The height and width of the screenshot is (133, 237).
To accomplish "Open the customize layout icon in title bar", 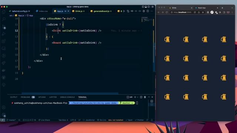I will pyautogui.click(x=152, y=7).
